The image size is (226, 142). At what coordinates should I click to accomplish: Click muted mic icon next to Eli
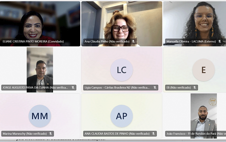(x=195, y=88)
